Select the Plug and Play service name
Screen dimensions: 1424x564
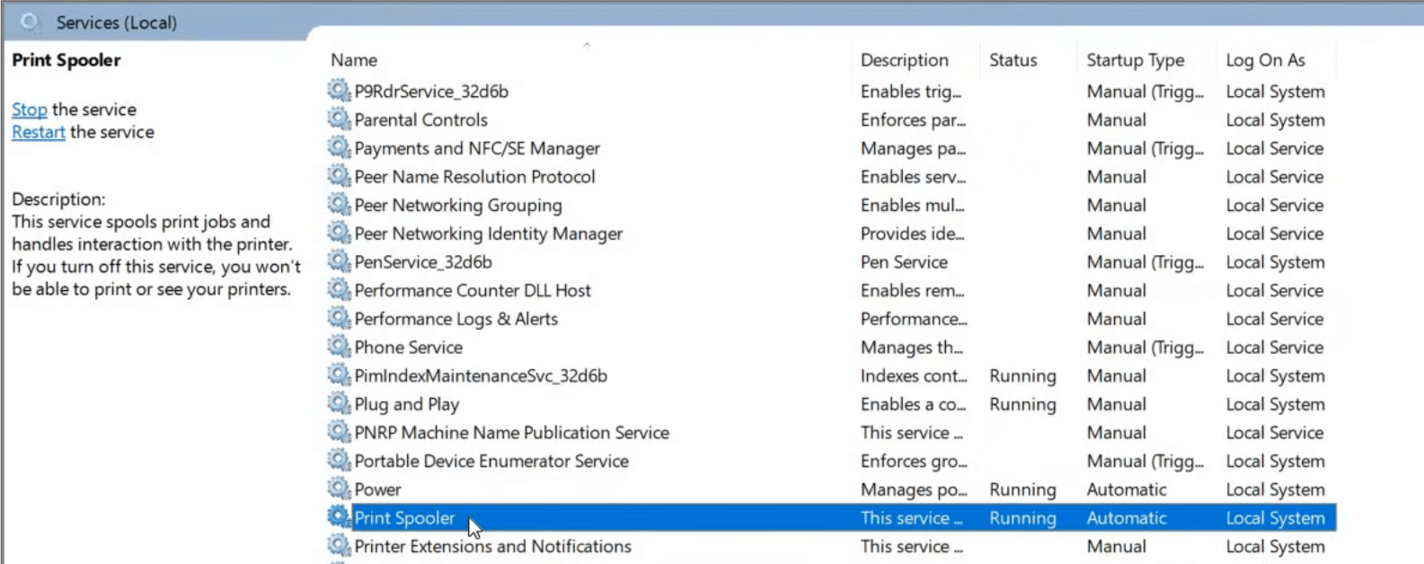click(x=407, y=404)
